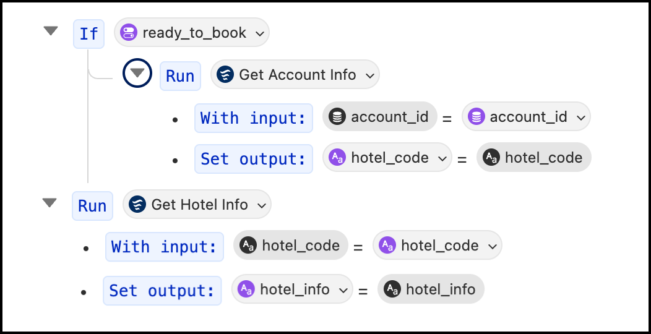Viewport: 651px width, 334px height.
Task: Open the purple account_id value dropdown
Action: [526, 116]
